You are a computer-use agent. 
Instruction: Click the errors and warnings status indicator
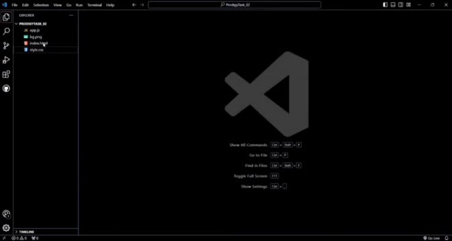19,238
